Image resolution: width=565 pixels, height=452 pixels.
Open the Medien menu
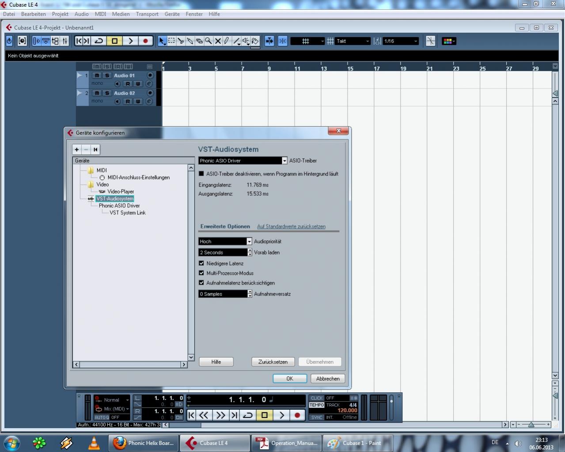121,14
